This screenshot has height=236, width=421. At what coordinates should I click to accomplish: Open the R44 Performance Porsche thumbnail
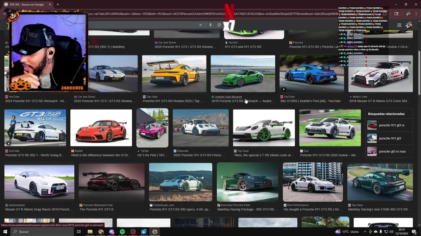[x=313, y=182]
